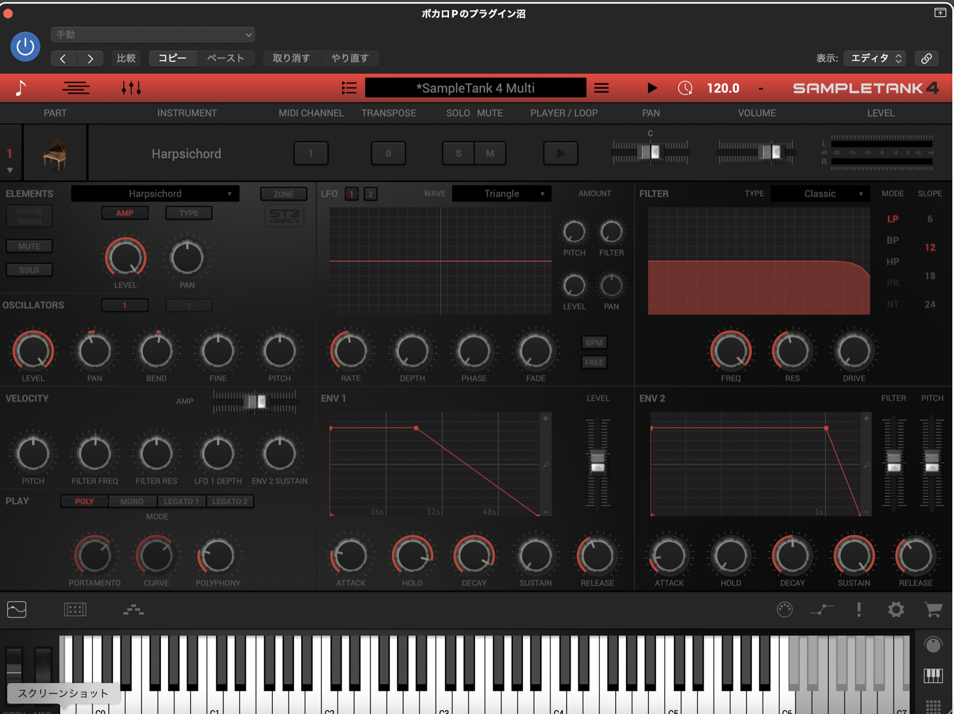Open the manual preset dropdown at top
This screenshot has width=954, height=714.
click(x=153, y=35)
